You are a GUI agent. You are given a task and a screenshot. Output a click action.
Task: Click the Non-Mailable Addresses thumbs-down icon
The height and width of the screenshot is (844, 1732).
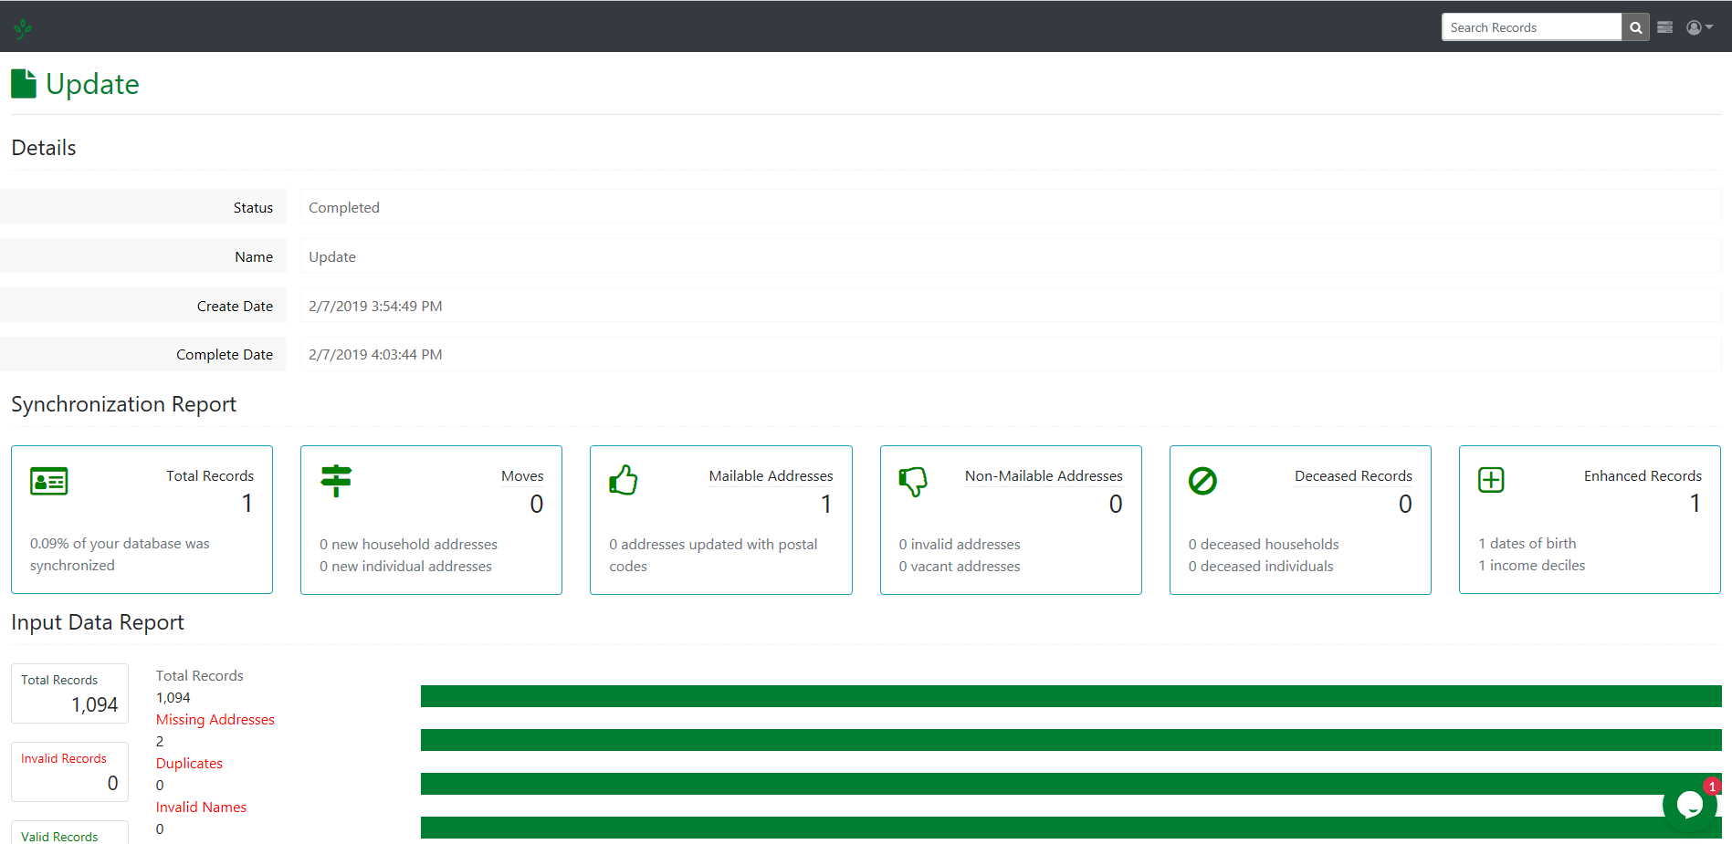[x=913, y=481]
